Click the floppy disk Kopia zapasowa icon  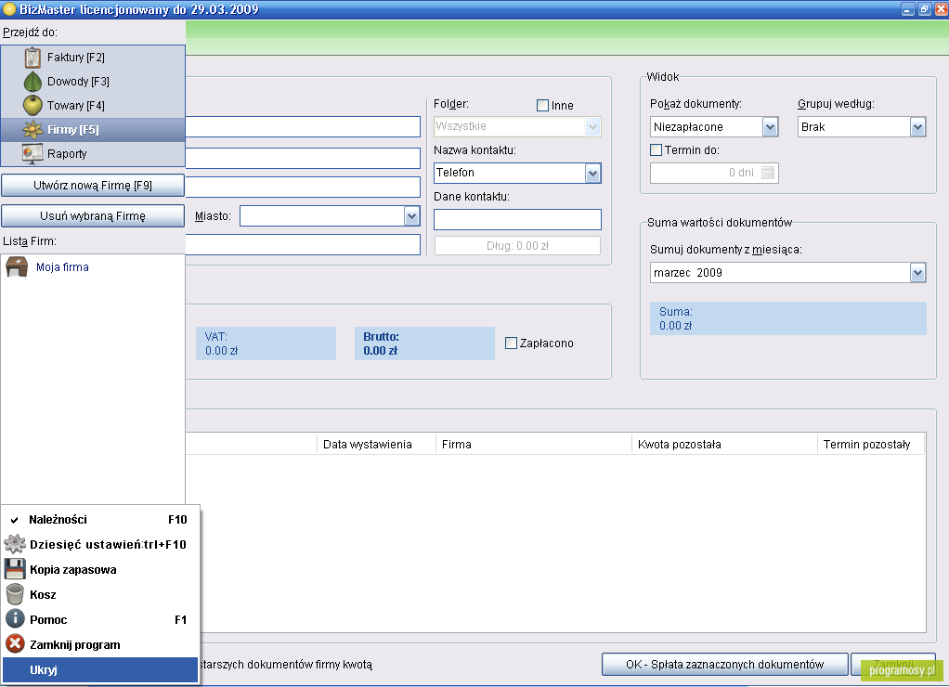15,569
